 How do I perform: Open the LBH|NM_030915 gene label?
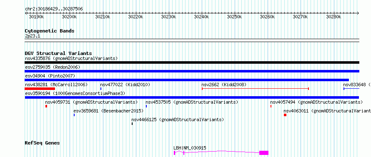pyautogui.click(x=190, y=148)
